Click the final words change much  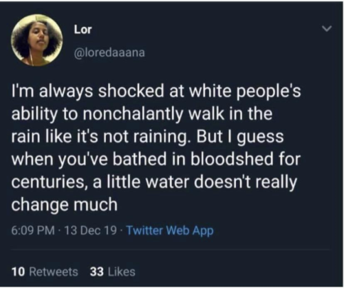[65, 205]
